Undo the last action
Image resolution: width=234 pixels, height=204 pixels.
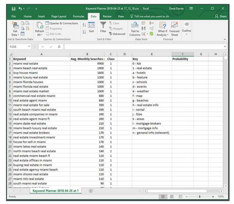click(20, 9)
